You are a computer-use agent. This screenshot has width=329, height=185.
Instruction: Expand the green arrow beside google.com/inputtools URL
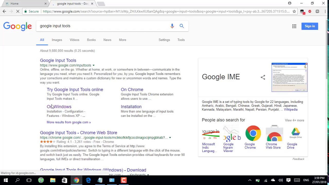pyautogui.click(x=93, y=66)
